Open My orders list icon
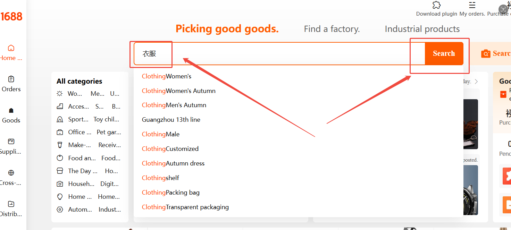Image resolution: width=511 pixels, height=230 pixels. pyautogui.click(x=472, y=5)
